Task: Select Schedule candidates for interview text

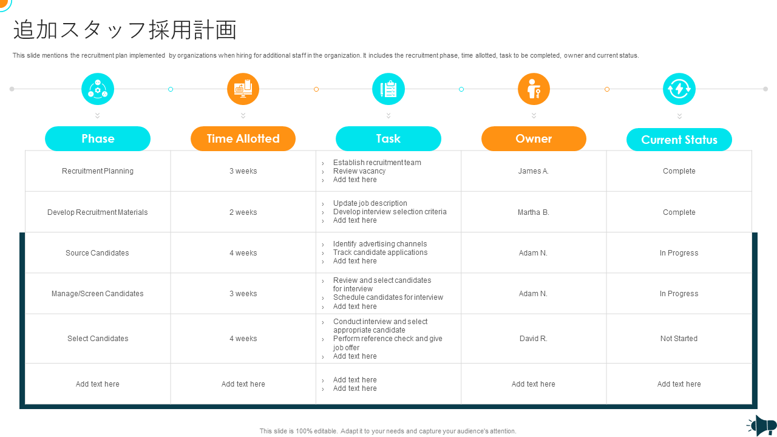Action: pyautogui.click(x=388, y=297)
